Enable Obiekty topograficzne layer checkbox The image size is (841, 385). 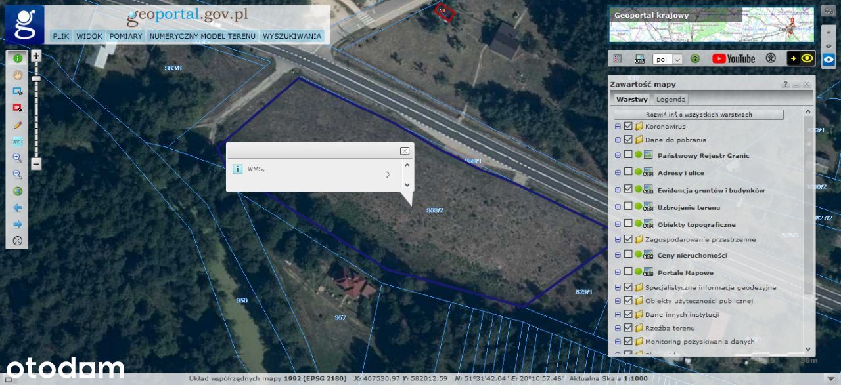628,223
